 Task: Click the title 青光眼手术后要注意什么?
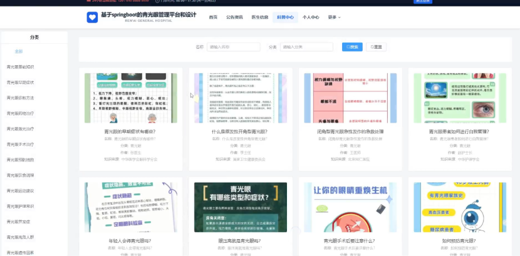tap(350, 241)
